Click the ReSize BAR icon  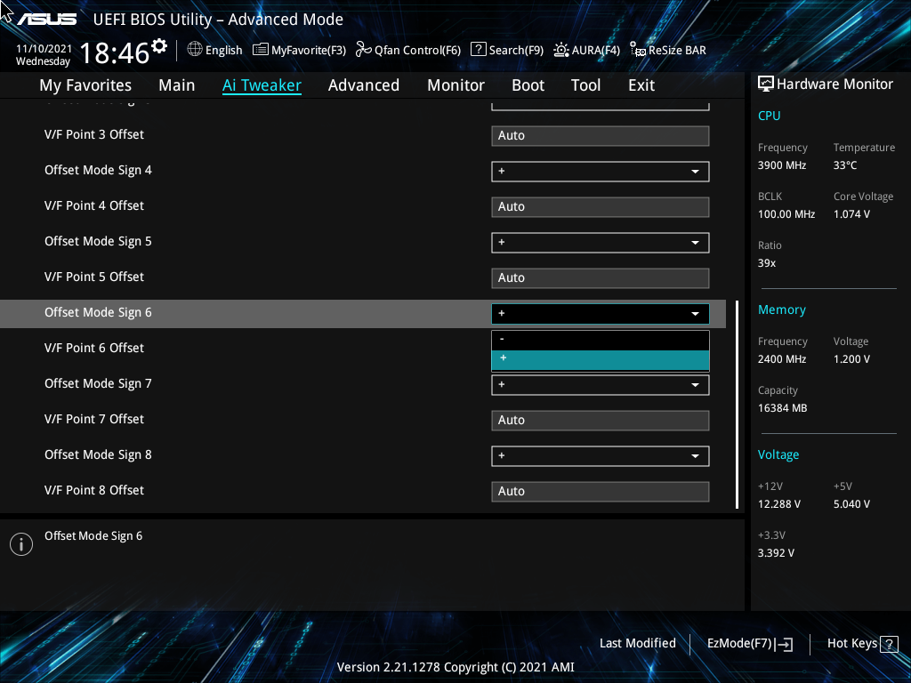click(x=637, y=50)
